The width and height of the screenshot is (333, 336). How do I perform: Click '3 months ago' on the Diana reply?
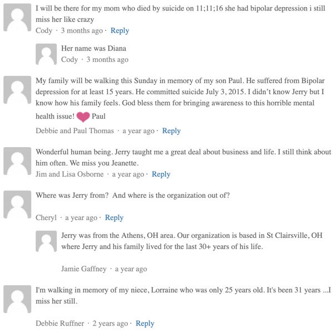click(x=107, y=60)
